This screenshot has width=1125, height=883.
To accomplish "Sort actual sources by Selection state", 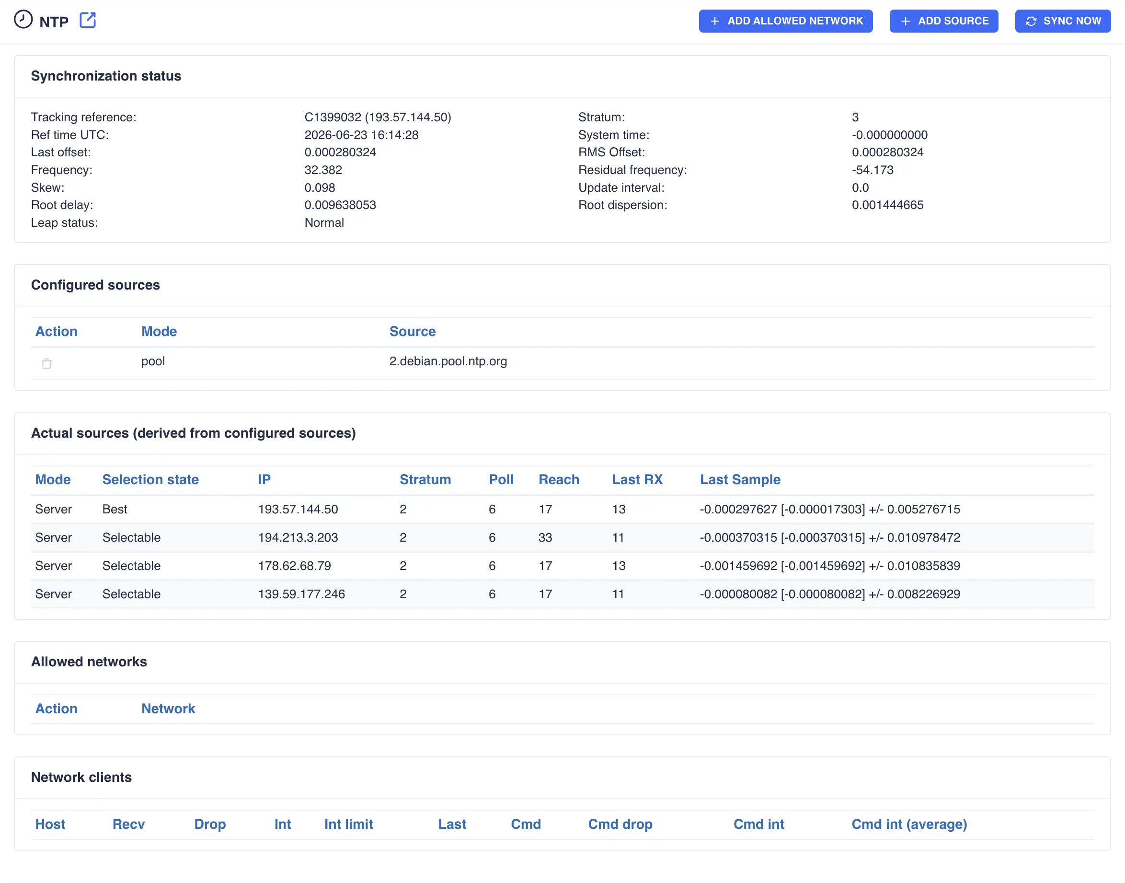I will pyautogui.click(x=150, y=479).
